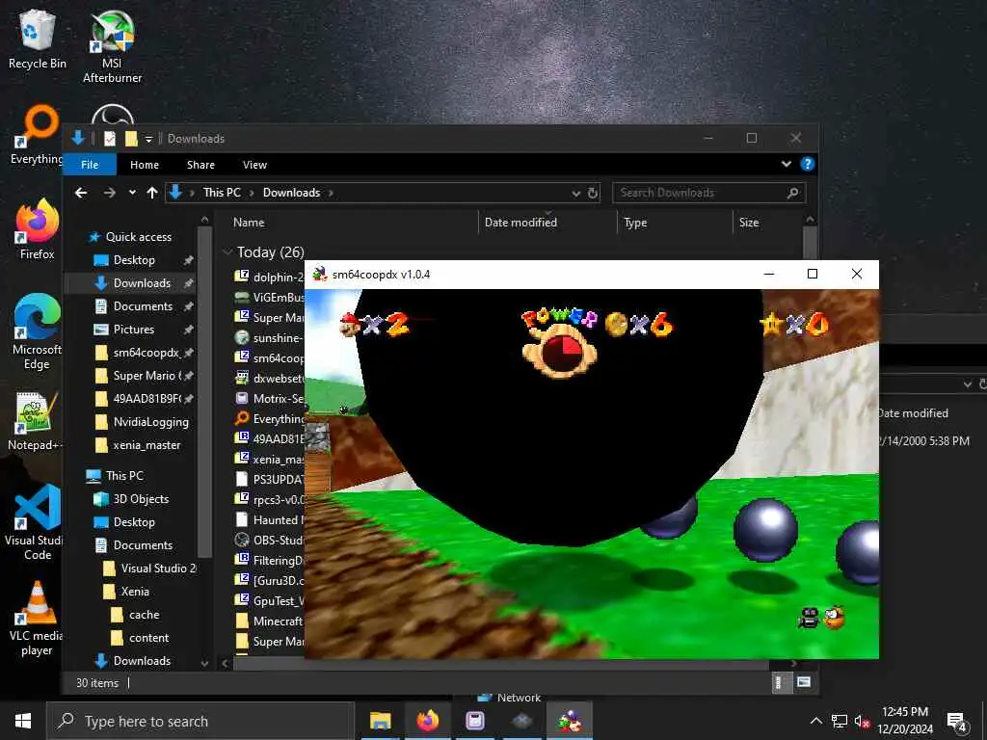
Task: Customize Quick Access Toolbar dropdown
Action: pos(148,139)
